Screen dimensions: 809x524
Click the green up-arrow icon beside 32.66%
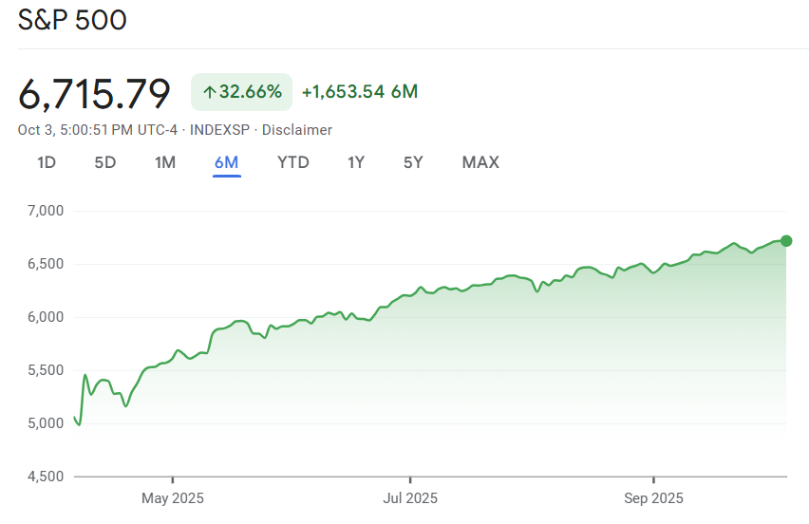[209, 92]
